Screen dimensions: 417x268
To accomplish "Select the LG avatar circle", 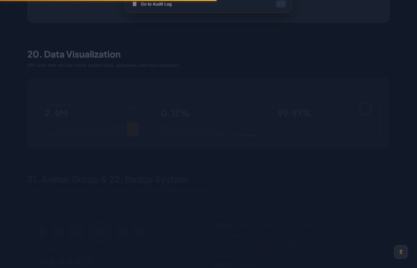I will [x=77, y=232].
